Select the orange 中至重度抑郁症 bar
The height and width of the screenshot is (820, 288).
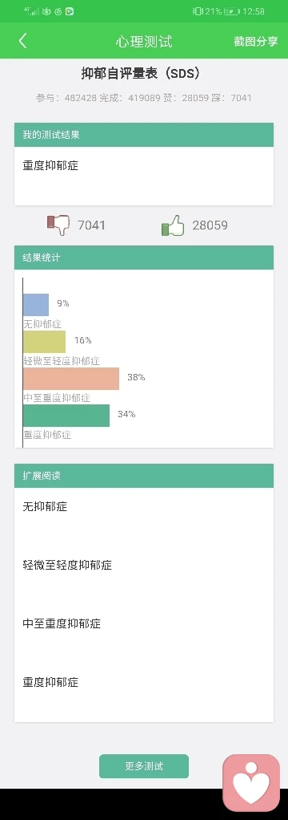71,379
